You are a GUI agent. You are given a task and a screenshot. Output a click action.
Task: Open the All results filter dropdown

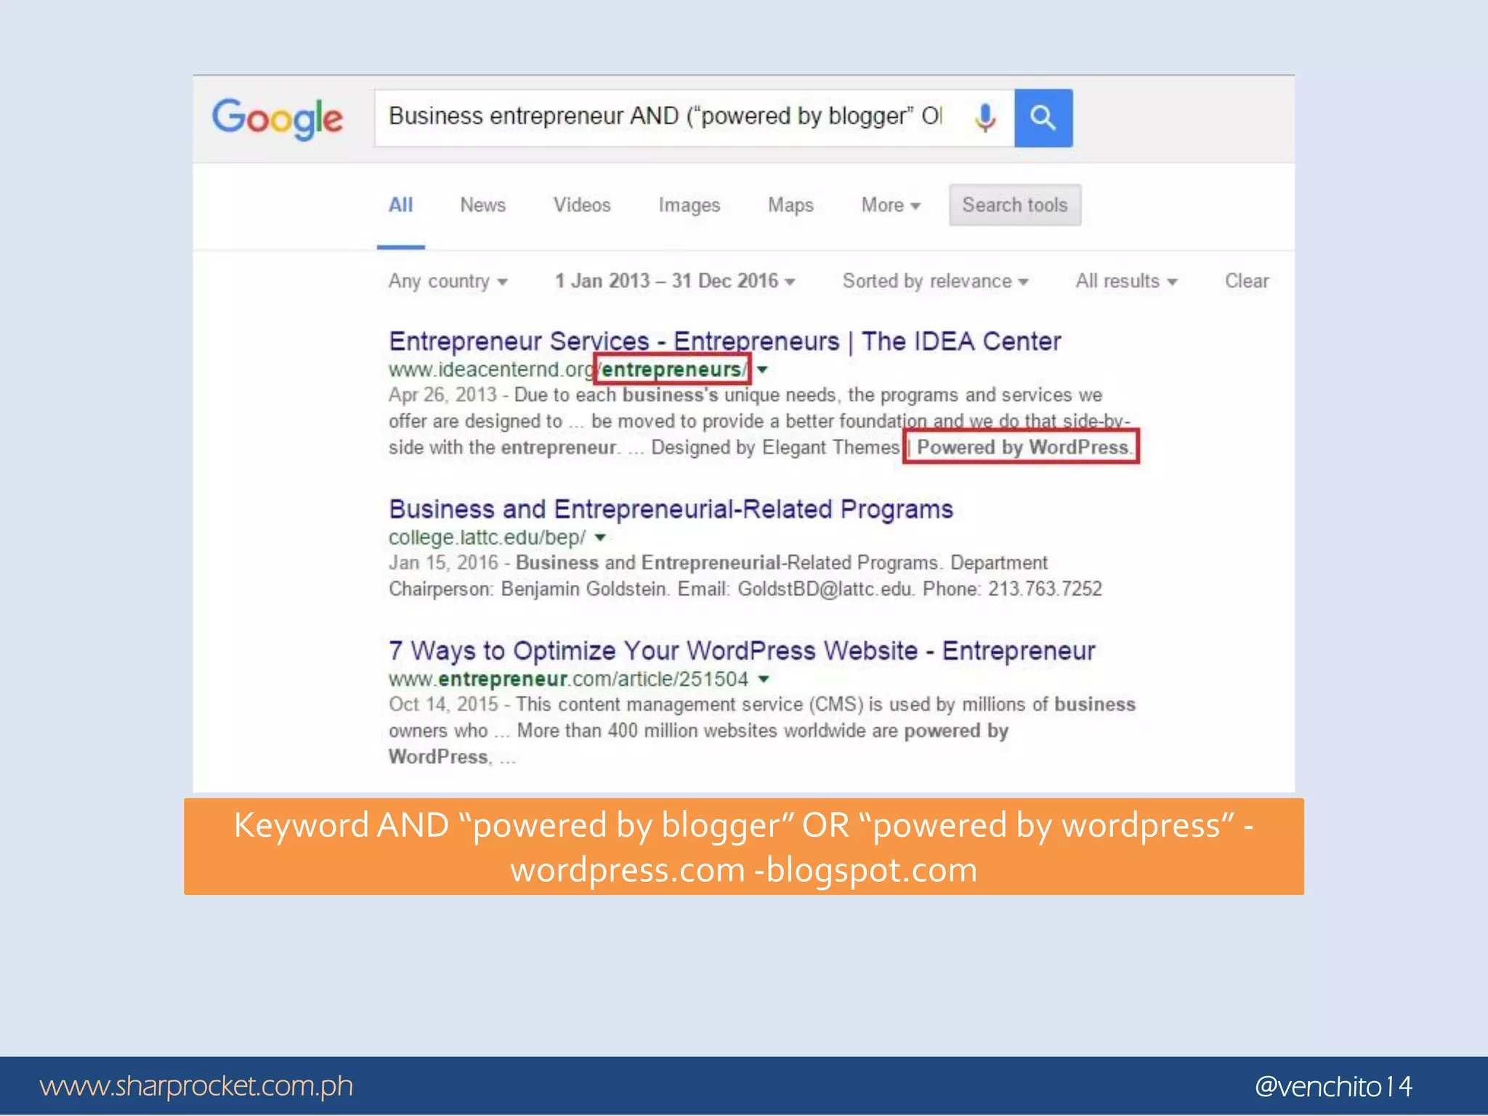point(1125,281)
